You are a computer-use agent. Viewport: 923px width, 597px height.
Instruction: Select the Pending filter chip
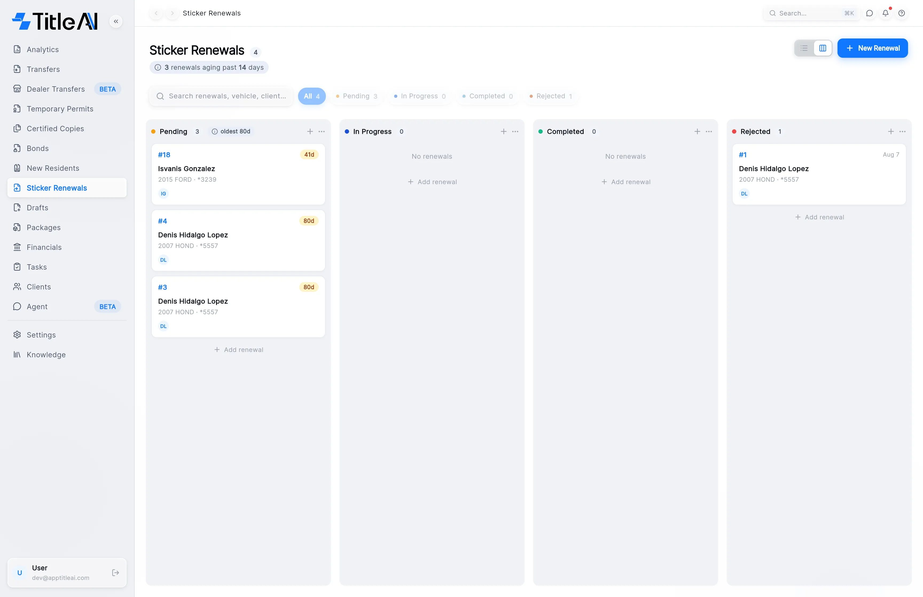356,96
